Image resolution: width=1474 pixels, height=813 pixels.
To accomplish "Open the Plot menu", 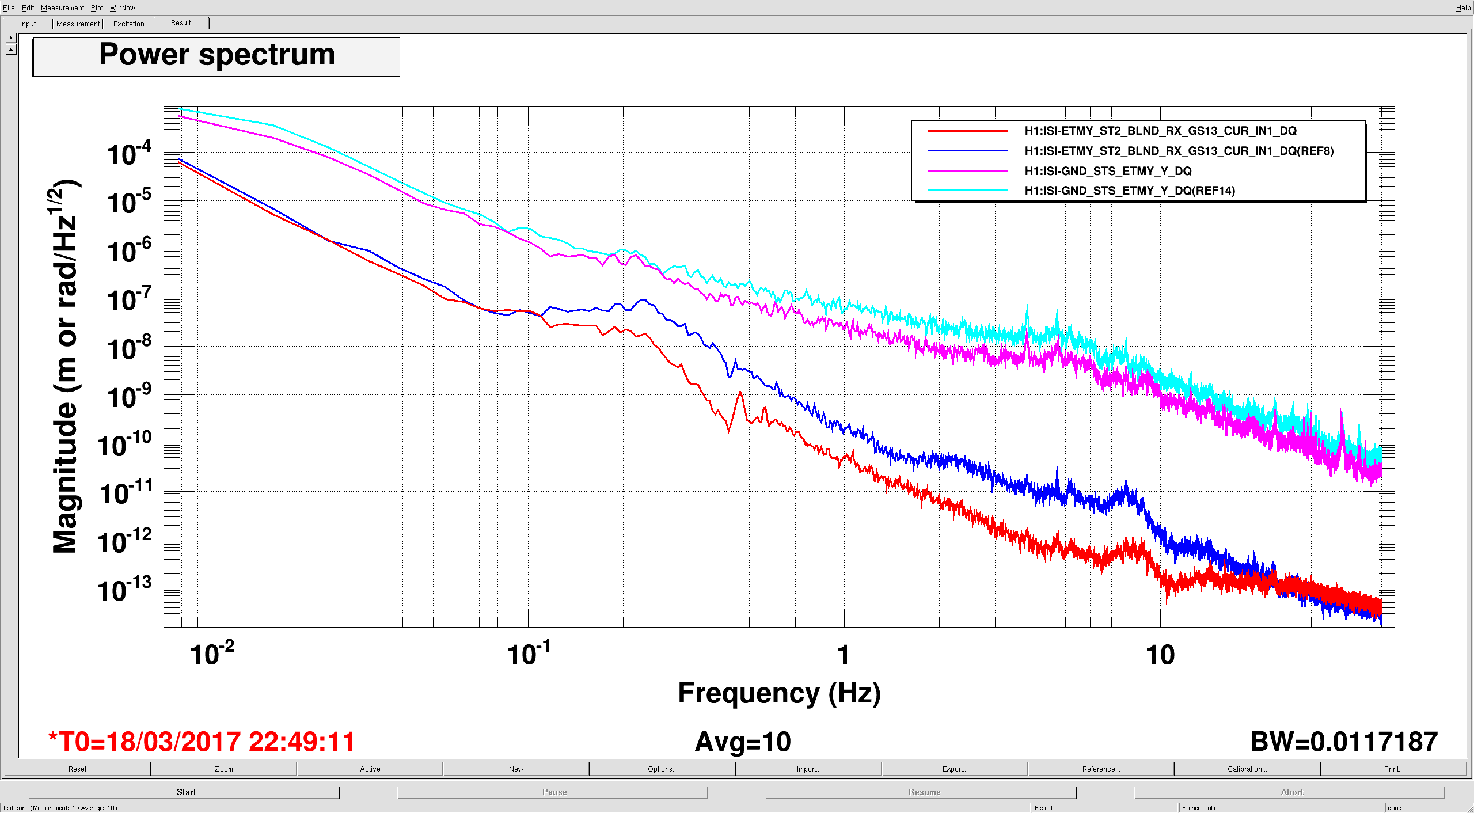I will click(x=97, y=8).
